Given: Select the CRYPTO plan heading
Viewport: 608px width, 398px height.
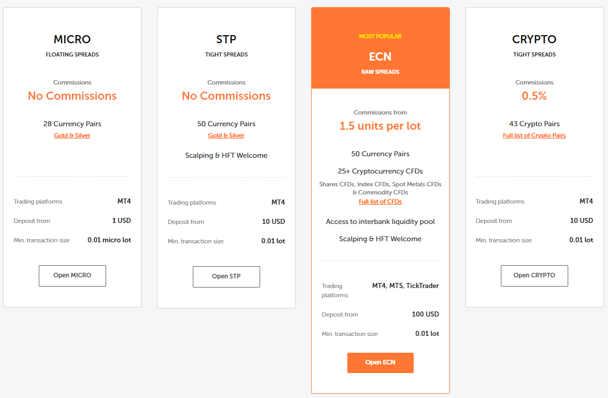Looking at the screenshot, I should tap(534, 39).
